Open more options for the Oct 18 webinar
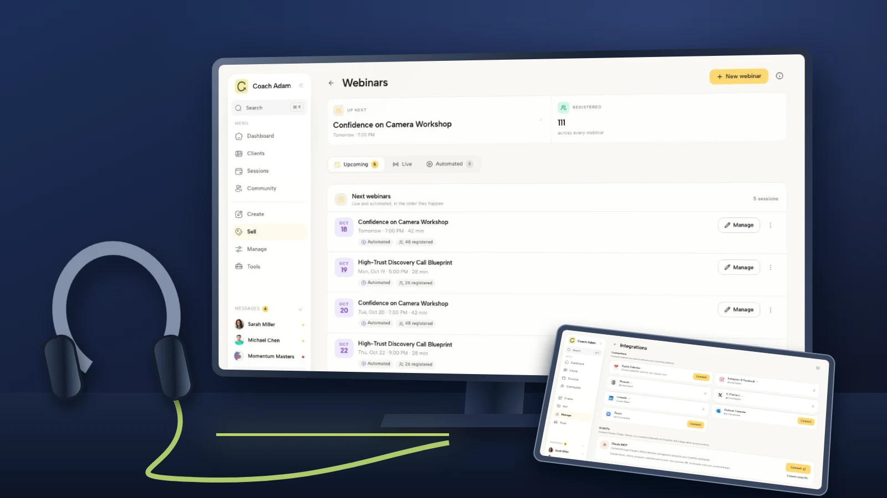887x498 pixels. point(771,225)
